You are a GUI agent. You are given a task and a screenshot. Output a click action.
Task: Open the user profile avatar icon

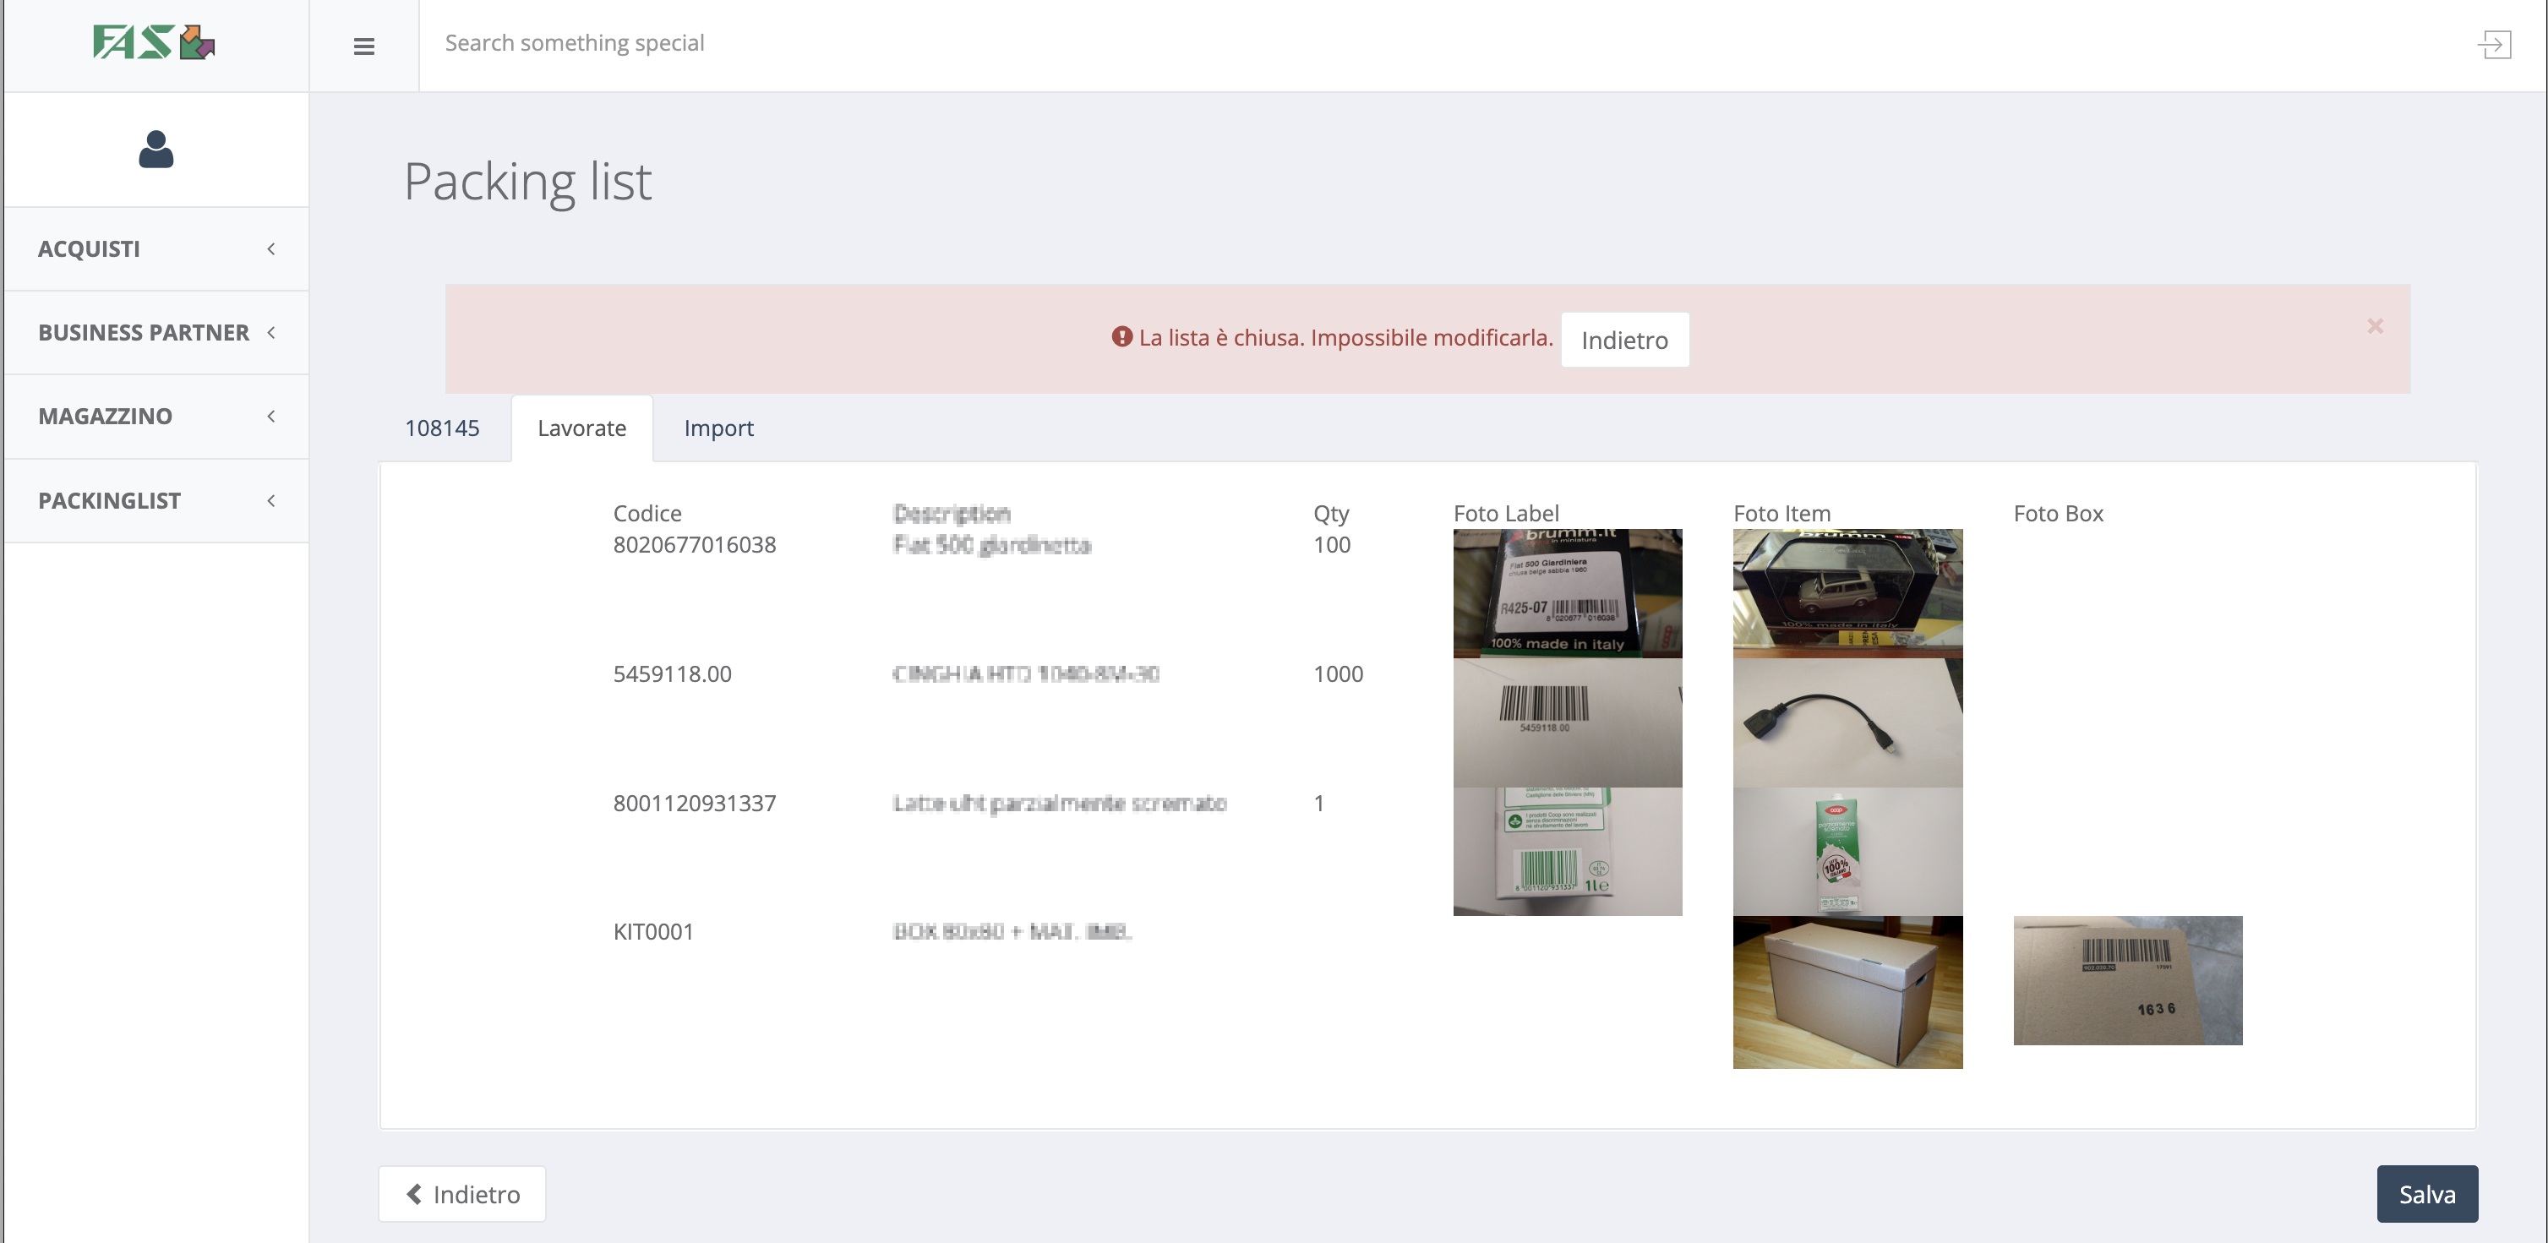(156, 150)
